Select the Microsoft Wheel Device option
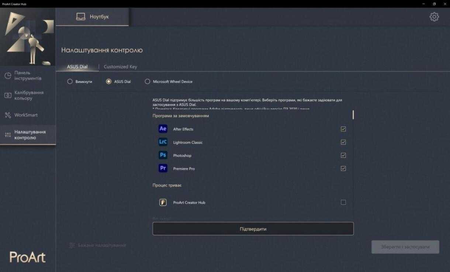 point(148,82)
